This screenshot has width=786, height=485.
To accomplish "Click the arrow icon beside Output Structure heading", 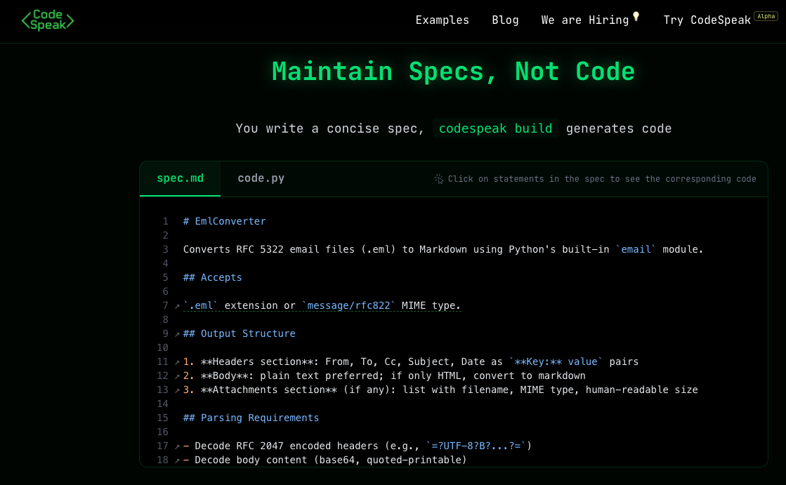I will click(177, 334).
